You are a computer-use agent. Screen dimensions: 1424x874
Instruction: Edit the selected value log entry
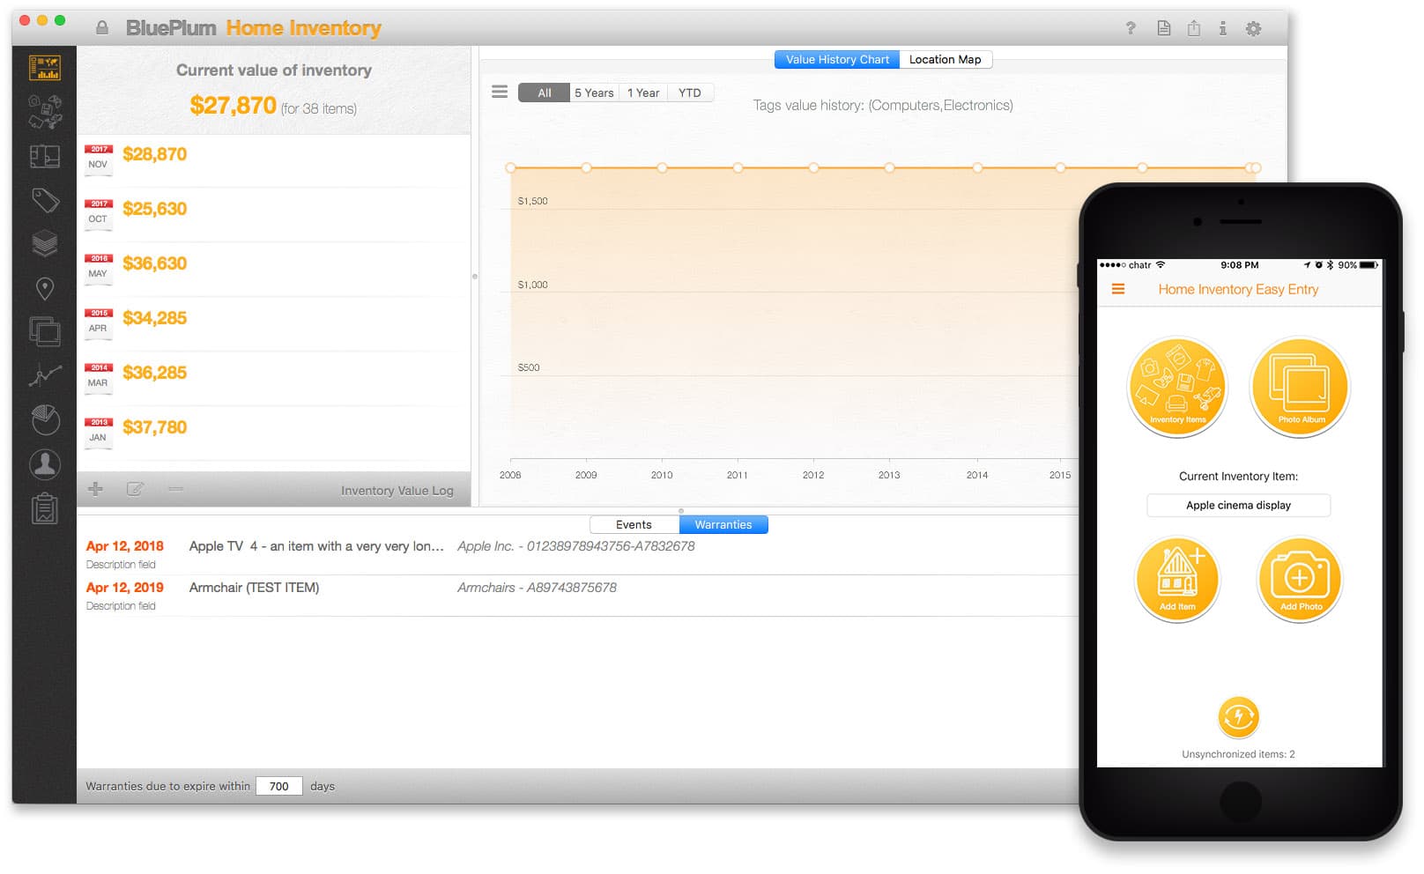(x=135, y=489)
